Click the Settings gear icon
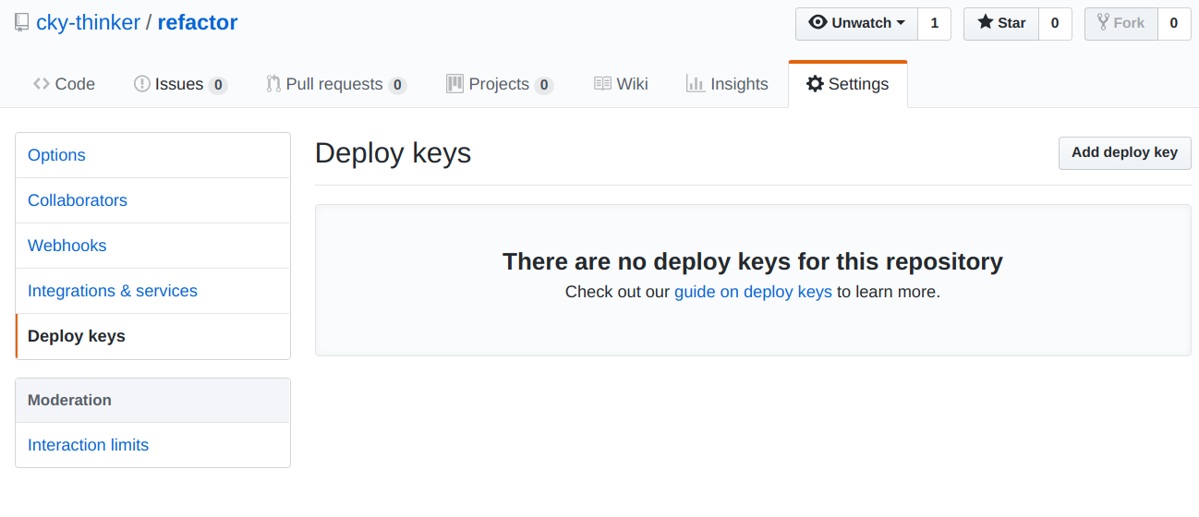1199x517 pixels. [815, 84]
